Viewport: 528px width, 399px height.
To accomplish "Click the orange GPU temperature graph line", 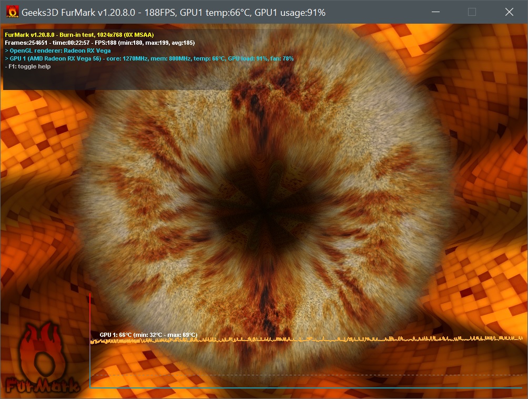I will (307, 340).
